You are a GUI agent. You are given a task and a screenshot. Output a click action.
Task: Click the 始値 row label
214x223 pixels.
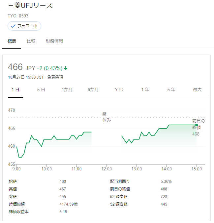[13, 182]
